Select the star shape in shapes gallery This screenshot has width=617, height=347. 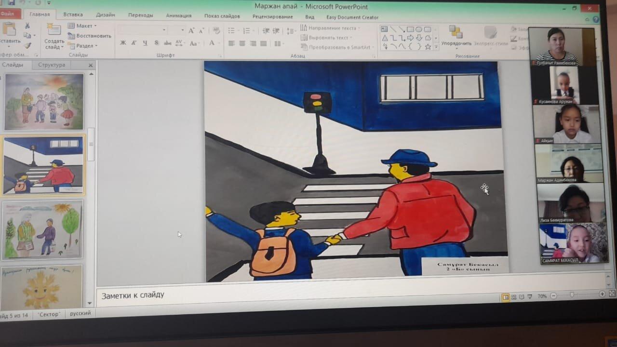click(428, 47)
